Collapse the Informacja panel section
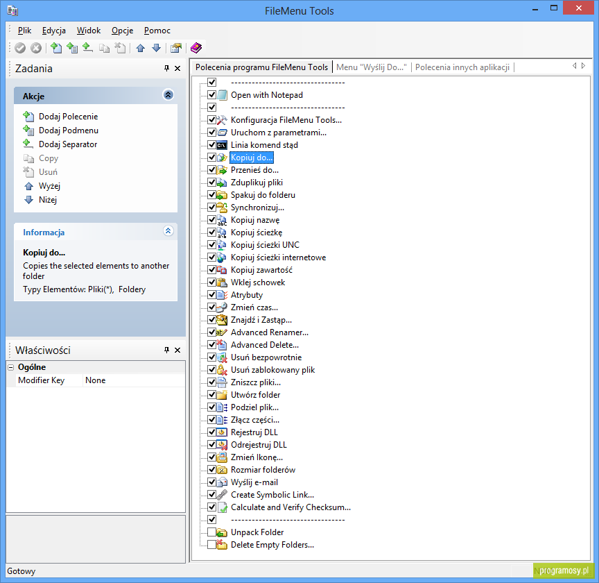 (x=168, y=231)
